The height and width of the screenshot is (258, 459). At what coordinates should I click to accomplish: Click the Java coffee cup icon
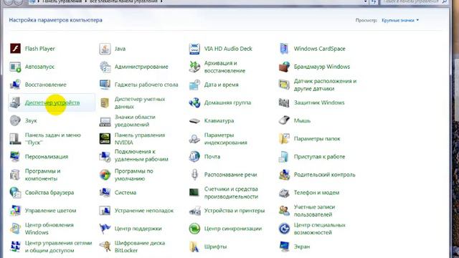click(x=105, y=49)
